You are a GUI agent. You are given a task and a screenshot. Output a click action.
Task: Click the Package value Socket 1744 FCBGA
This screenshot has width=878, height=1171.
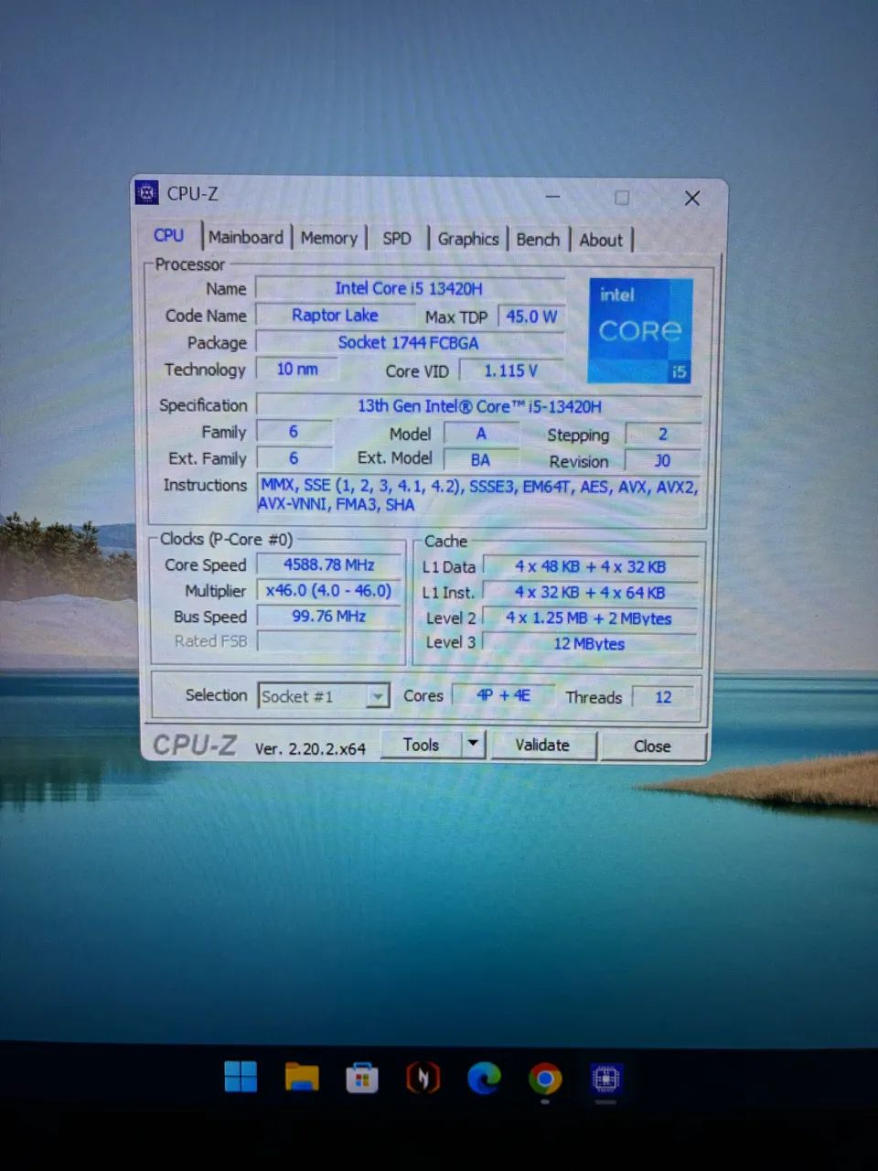pyautogui.click(x=409, y=343)
